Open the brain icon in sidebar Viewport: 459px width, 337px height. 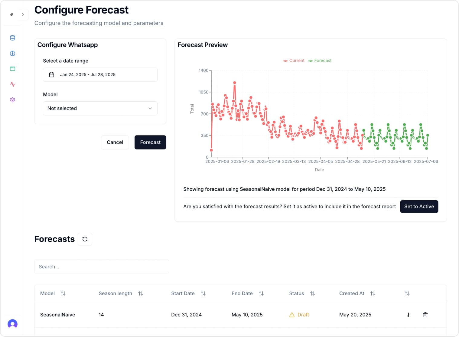[x=12, y=53]
